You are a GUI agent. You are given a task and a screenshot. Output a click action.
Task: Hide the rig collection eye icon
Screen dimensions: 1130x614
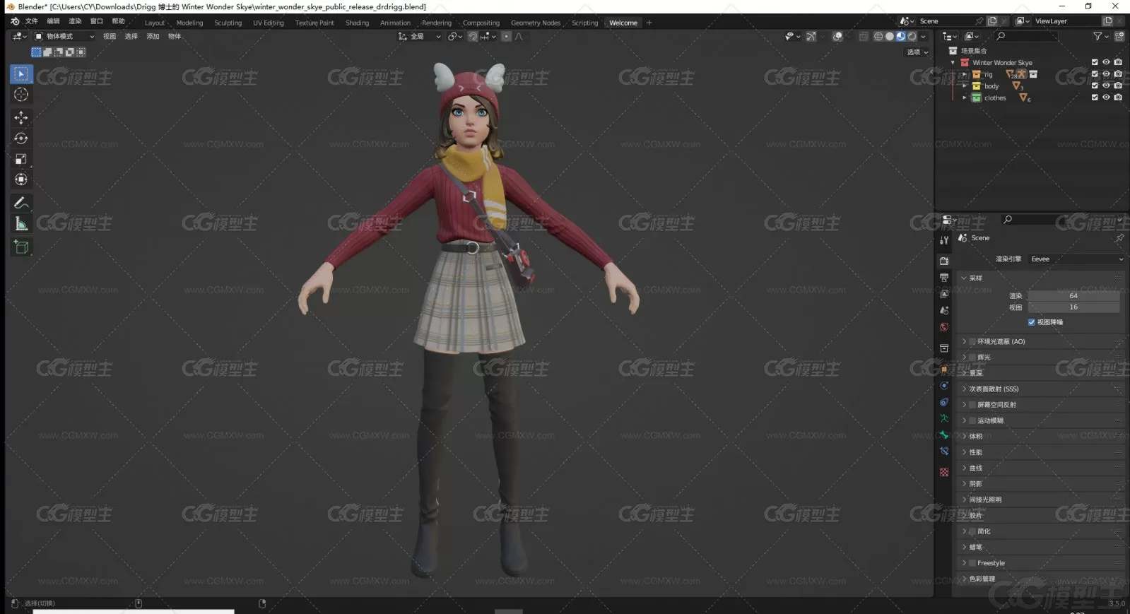pyautogui.click(x=1106, y=74)
